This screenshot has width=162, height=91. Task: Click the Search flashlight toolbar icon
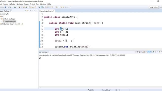(x=35, y=7)
